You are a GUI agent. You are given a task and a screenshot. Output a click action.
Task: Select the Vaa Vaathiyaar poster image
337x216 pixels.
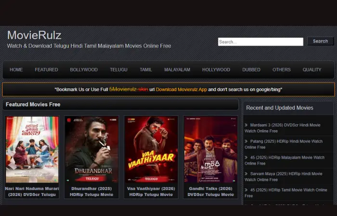(151, 149)
